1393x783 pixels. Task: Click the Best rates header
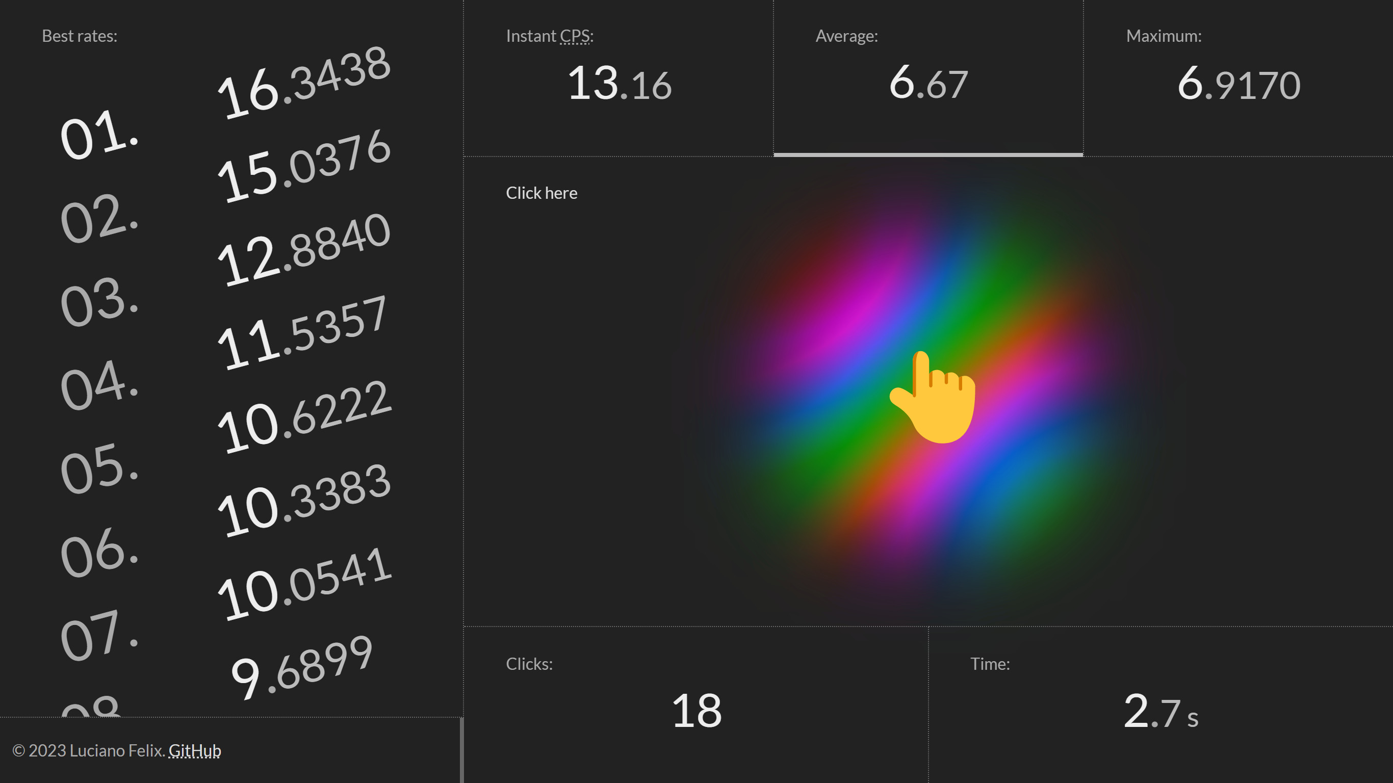[79, 36]
